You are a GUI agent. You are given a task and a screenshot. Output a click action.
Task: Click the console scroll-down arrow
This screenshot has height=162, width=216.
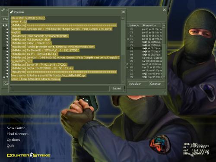pos(123,82)
